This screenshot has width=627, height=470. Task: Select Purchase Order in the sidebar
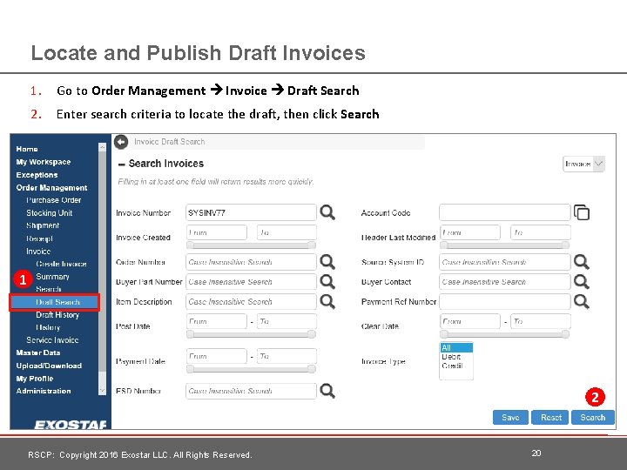[x=54, y=200]
